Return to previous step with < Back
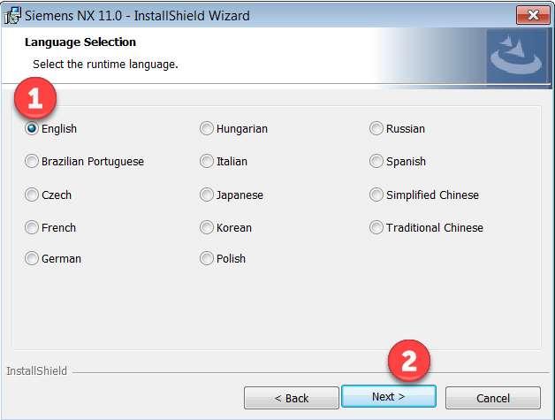 (x=292, y=398)
